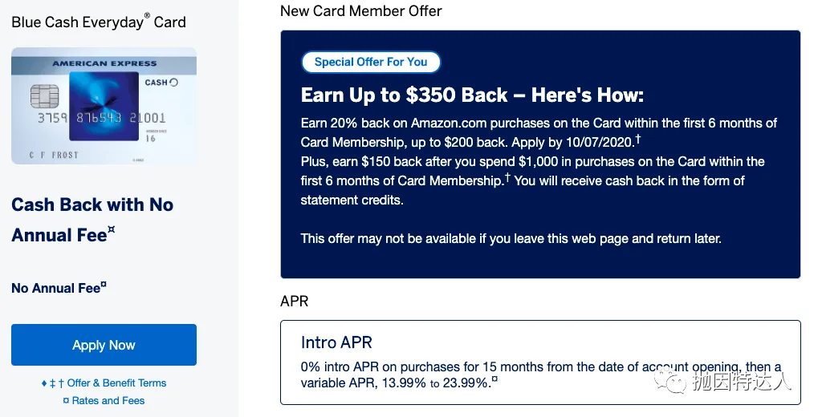Click the New Card Member Offer heading
This screenshot has width=818, height=417.
(361, 11)
